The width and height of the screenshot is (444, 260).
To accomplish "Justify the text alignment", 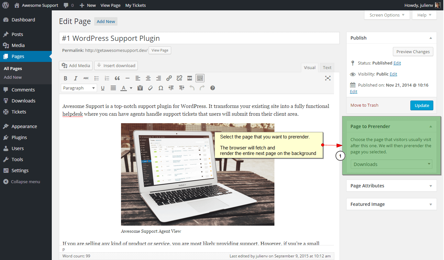I will (113, 88).
